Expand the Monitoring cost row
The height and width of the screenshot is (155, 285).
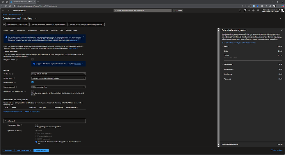pos(252,74)
